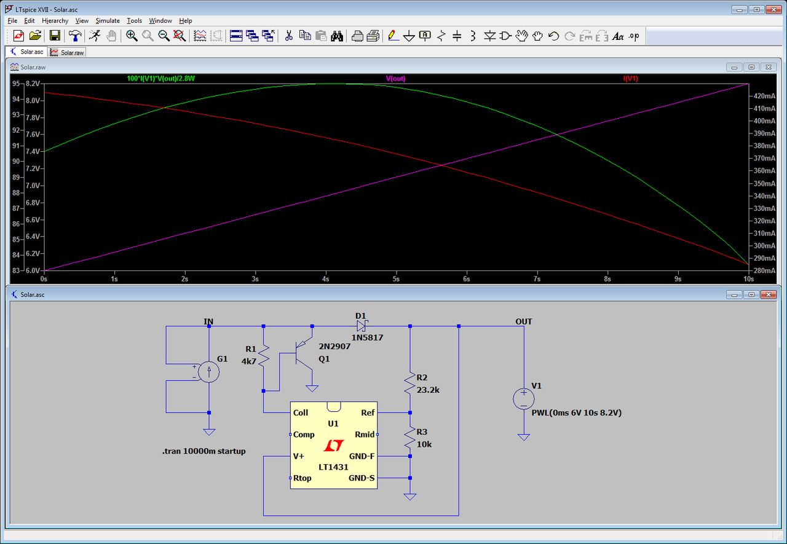Zoom out with the minus magnifier
The width and height of the screenshot is (787, 544).
pos(164,36)
